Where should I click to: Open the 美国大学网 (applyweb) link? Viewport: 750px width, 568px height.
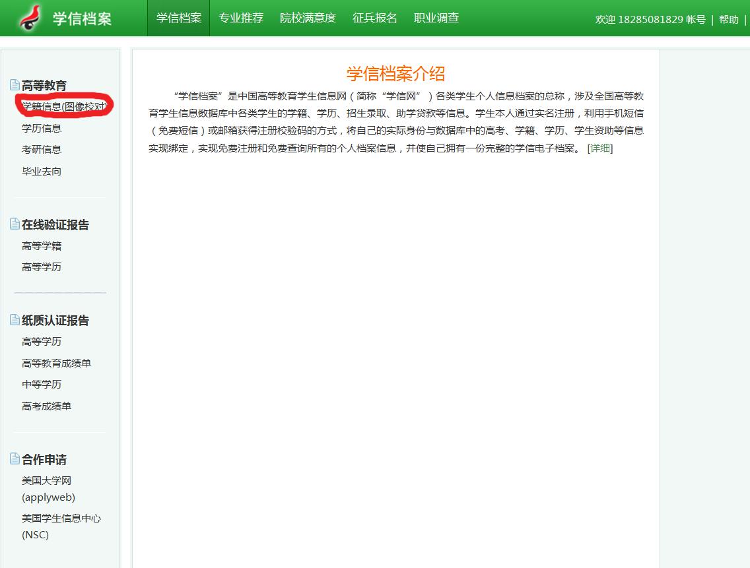click(x=48, y=489)
